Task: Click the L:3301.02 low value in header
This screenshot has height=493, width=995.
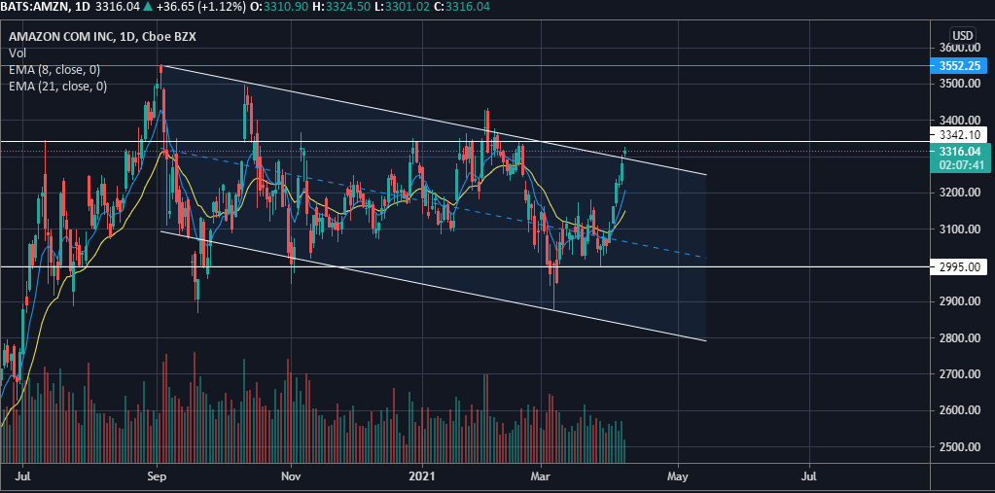Action: click(x=404, y=7)
